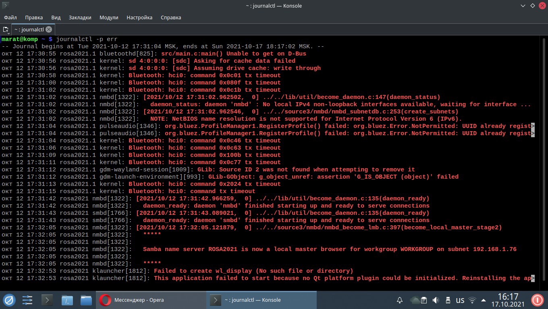This screenshot has width=548, height=309.
Task: Expand the hidden system tray icons arrow
Action: pyautogui.click(x=484, y=300)
